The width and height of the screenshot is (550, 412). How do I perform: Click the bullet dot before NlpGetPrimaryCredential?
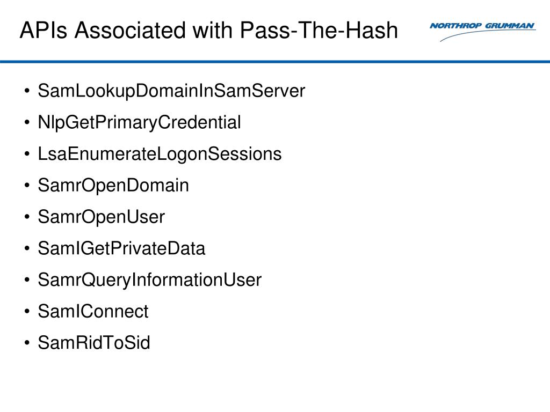[27, 123]
